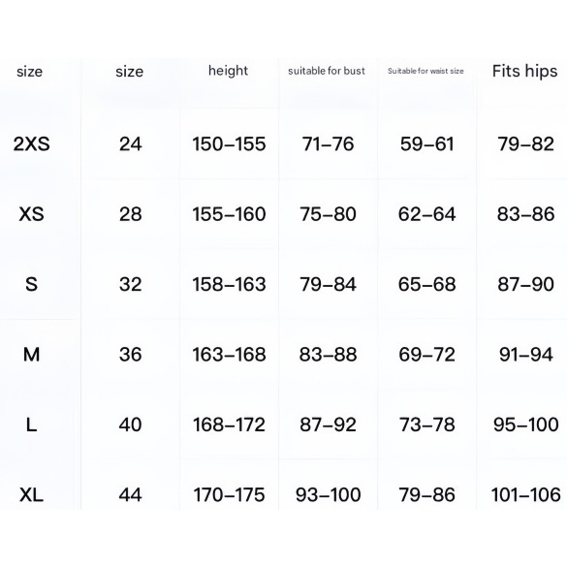
Task: Select the XL size label
Action: tap(31, 494)
